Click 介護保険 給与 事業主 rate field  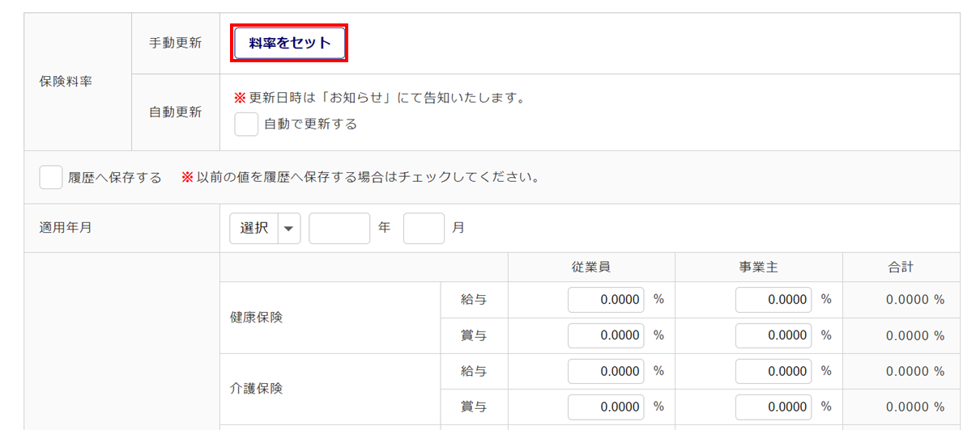(x=773, y=371)
